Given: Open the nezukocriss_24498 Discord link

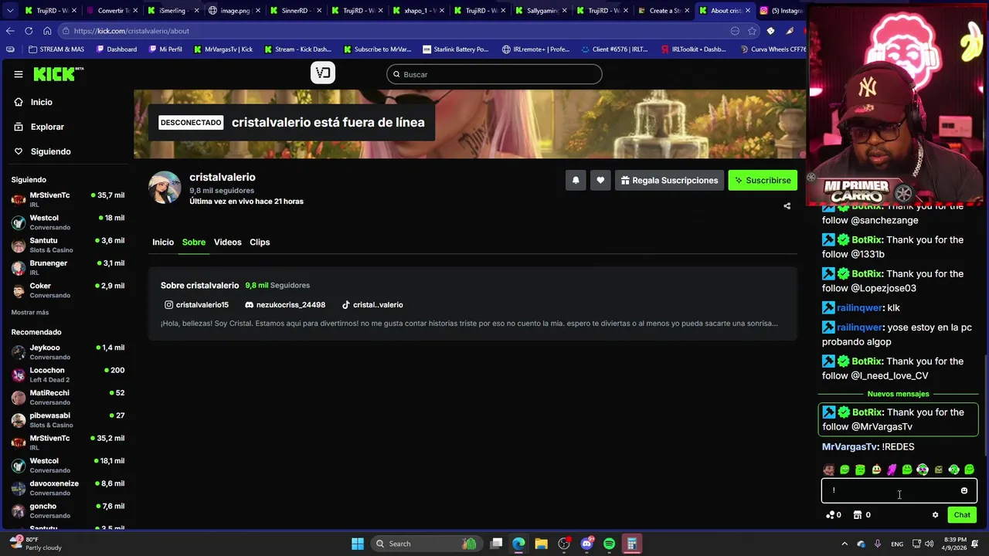Looking at the screenshot, I should tap(285, 305).
